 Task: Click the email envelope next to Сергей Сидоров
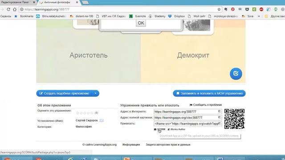click(102, 120)
